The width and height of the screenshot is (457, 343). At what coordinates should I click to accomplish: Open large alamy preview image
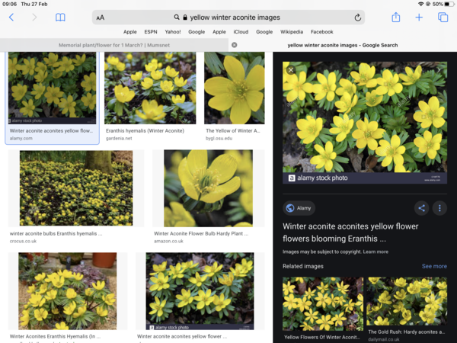[x=365, y=123]
